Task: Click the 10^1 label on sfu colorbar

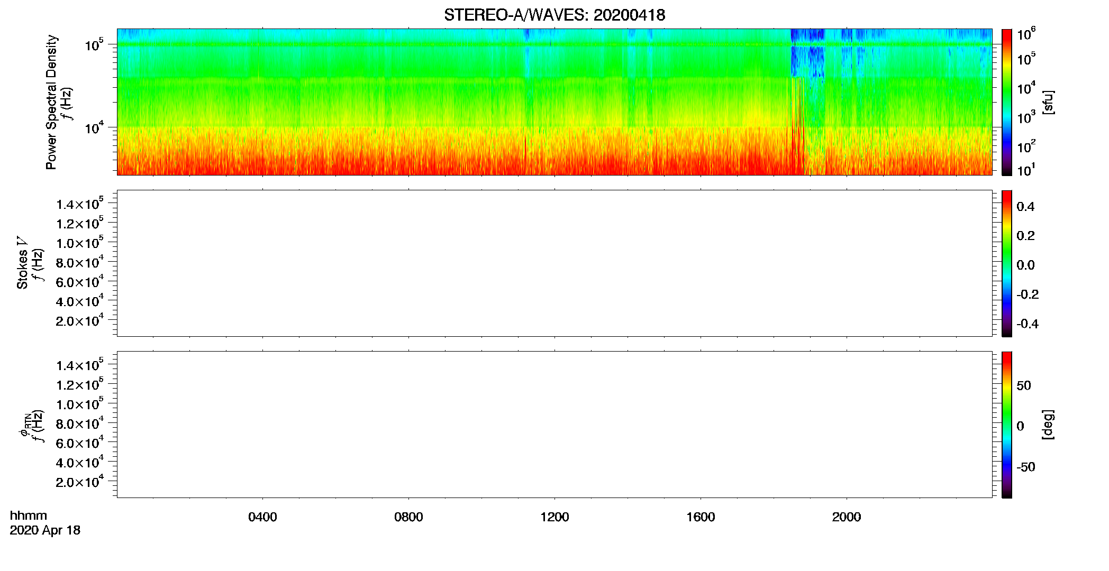Action: [1026, 170]
